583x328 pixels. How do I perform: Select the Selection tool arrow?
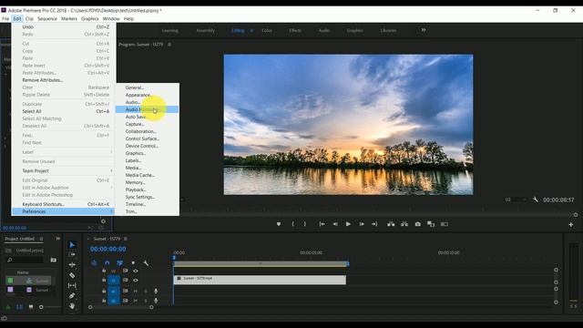[72, 245]
